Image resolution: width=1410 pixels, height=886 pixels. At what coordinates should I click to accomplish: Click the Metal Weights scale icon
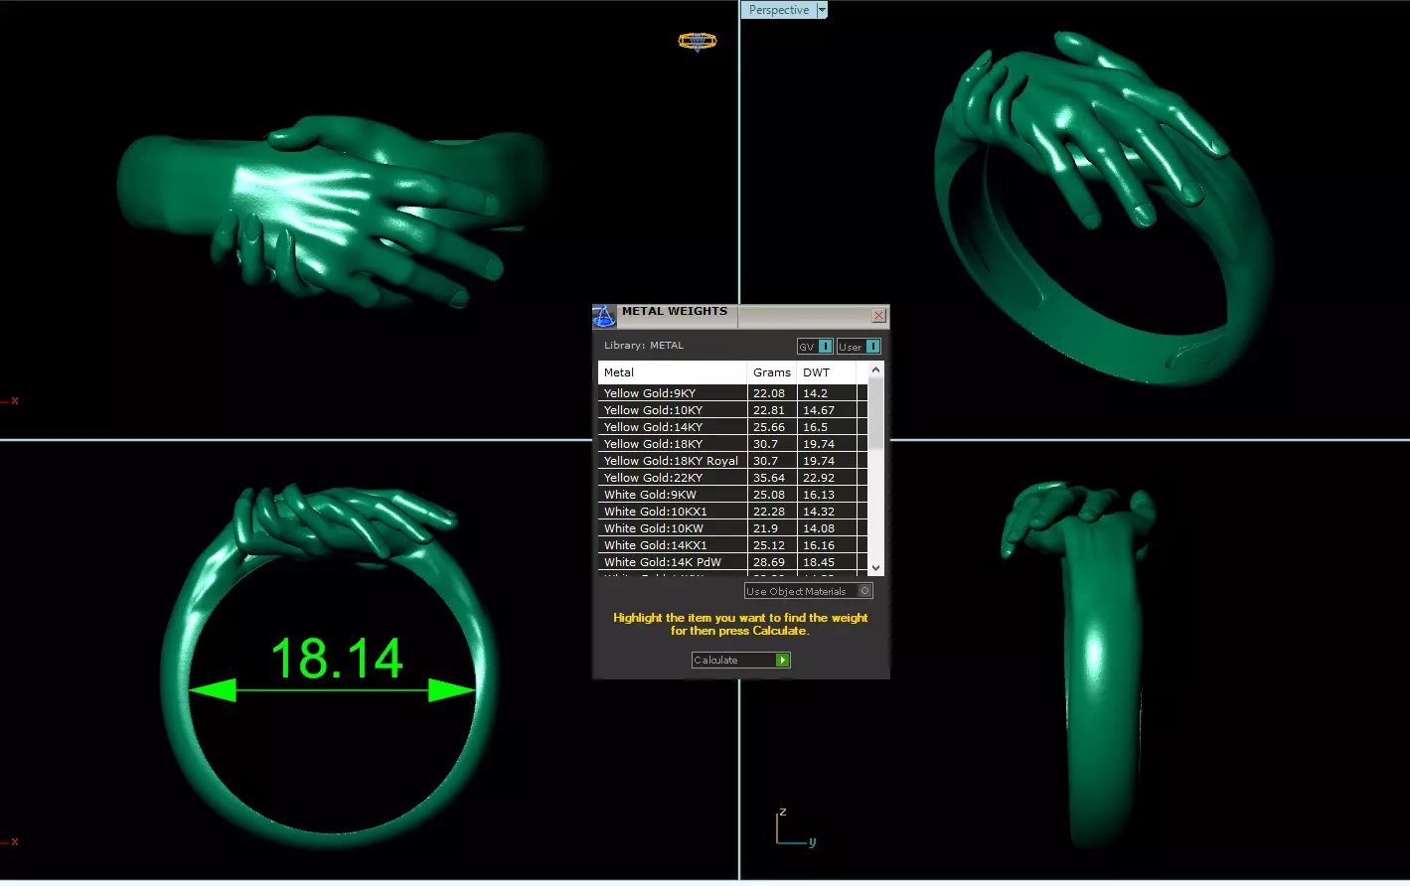pos(604,317)
